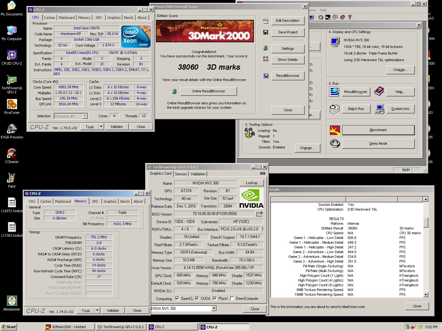Click the BIOS export icon in GPU-Z

coord(260,214)
